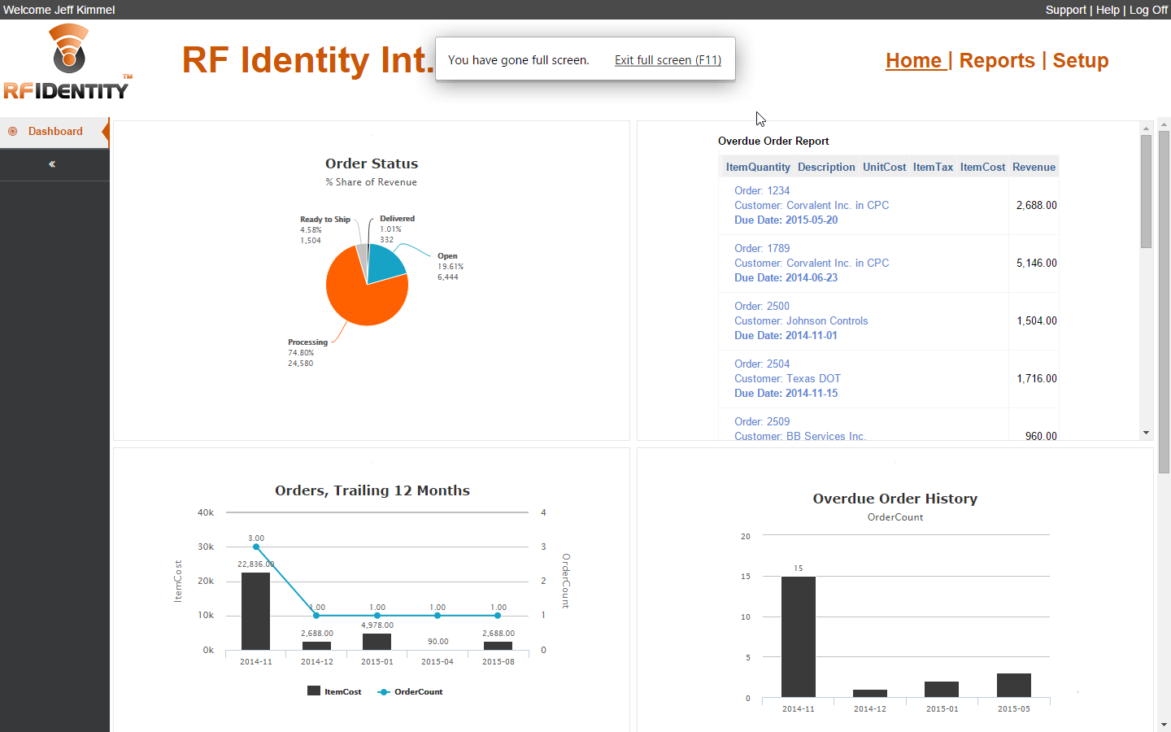Open the Dashboard sidebar item
The height and width of the screenshot is (732, 1171).
(54, 132)
